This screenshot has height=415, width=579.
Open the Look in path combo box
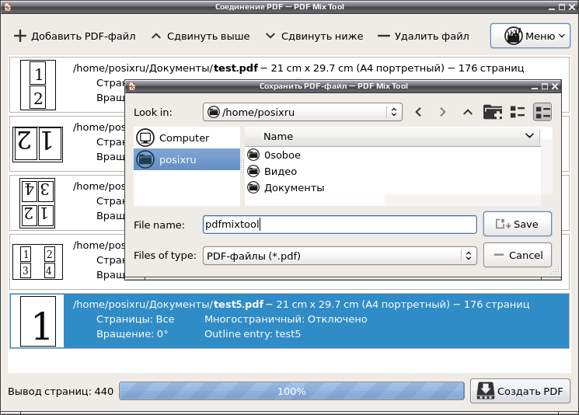[x=302, y=112]
